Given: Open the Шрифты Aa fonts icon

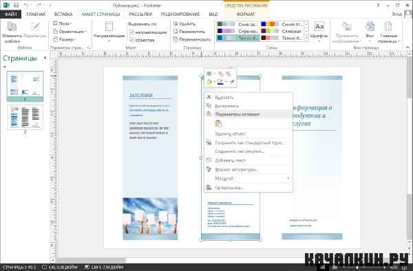Looking at the screenshot, I should coord(319,27).
